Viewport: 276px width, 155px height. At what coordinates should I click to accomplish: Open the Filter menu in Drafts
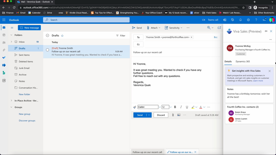(121, 36)
